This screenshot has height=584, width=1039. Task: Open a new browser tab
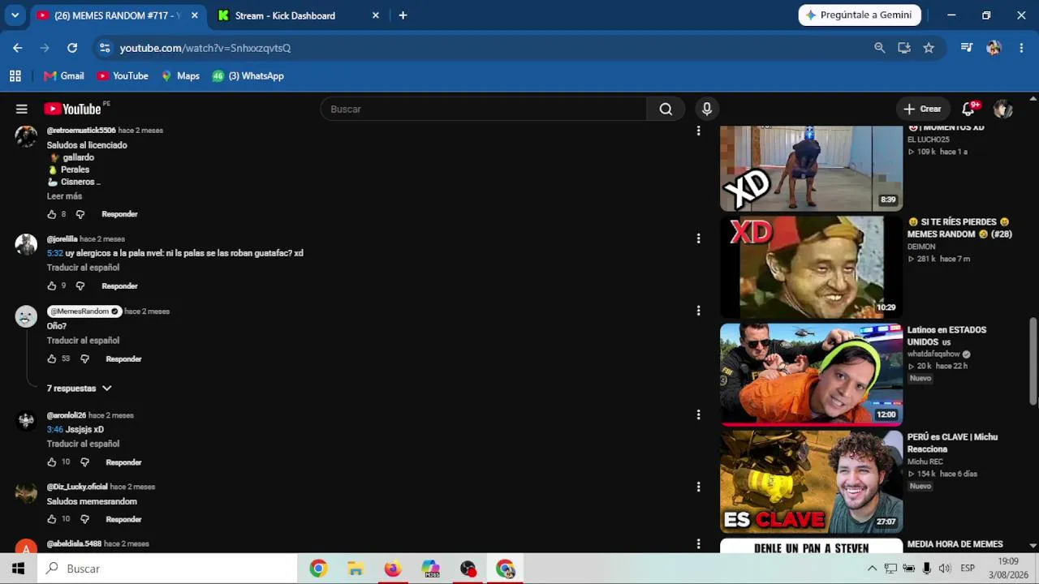[403, 15]
